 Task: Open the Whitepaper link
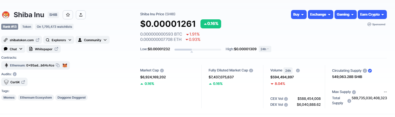coord(44,49)
